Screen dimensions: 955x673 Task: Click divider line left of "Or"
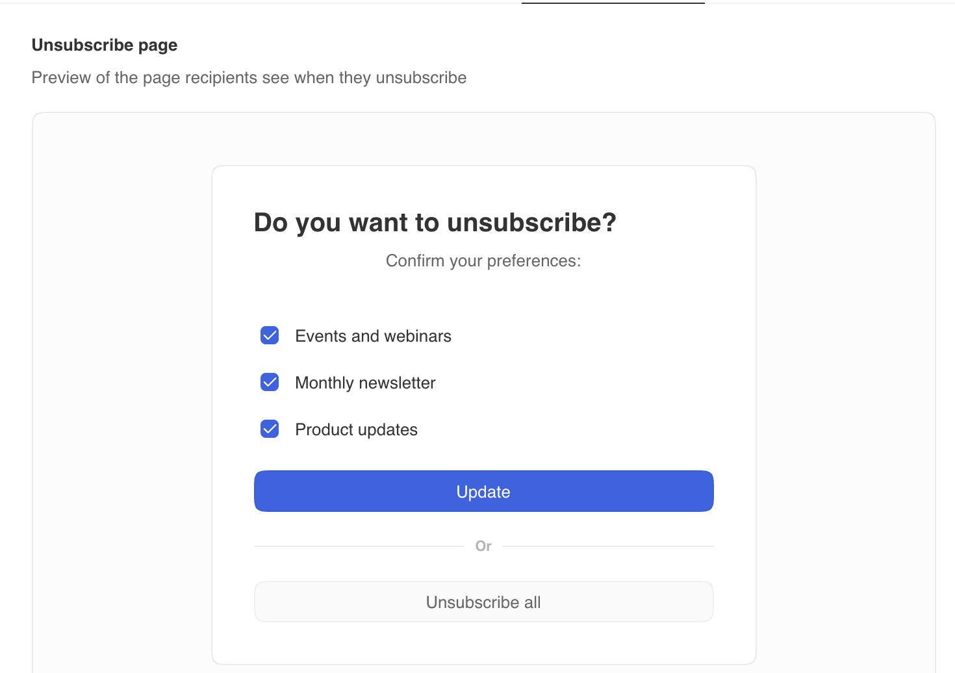coord(359,546)
